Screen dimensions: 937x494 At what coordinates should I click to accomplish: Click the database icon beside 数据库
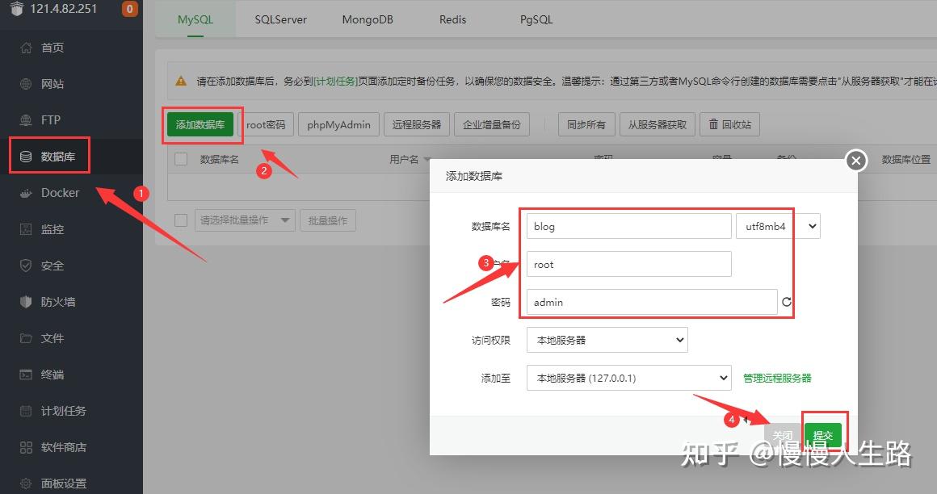[26, 157]
